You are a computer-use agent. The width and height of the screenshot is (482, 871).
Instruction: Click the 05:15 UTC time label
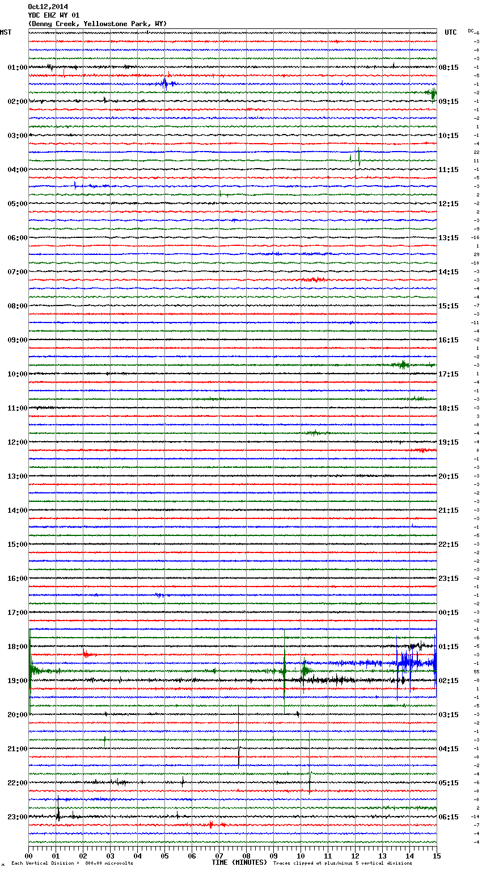pos(449,783)
